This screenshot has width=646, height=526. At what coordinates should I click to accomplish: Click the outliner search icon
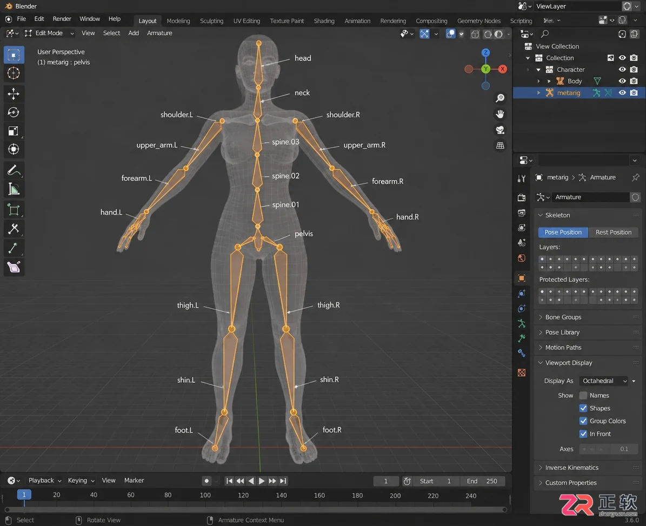545,34
